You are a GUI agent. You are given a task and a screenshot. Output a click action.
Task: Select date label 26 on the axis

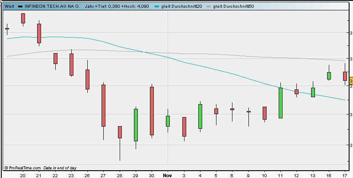[87, 175]
